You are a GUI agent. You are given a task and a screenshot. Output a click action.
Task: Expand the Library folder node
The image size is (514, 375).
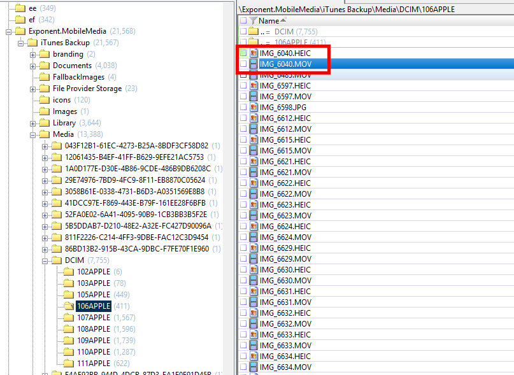pos(33,123)
